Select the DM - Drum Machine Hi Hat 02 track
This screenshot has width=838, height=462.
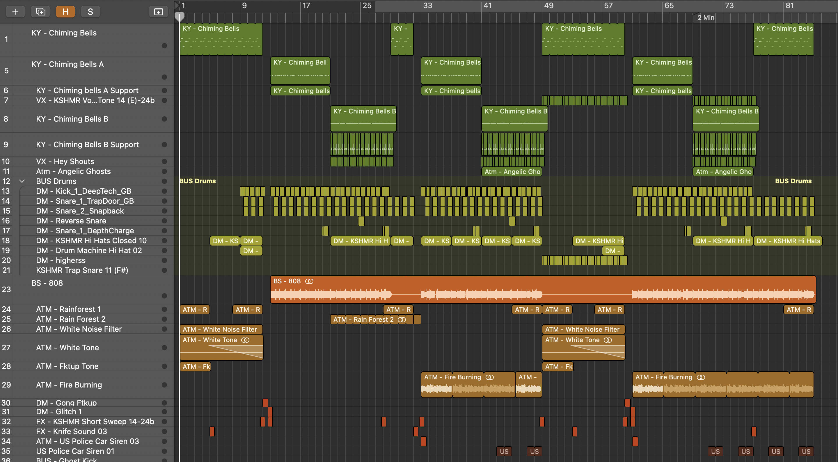click(x=87, y=250)
